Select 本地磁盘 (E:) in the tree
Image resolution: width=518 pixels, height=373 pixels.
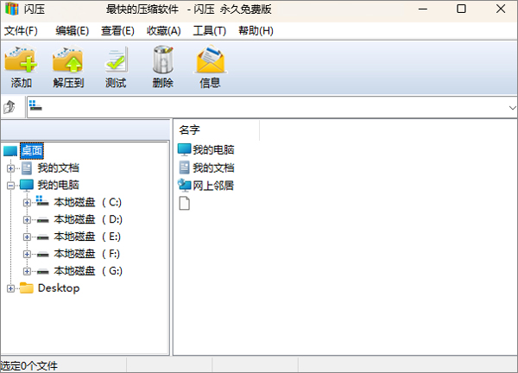tap(87, 237)
